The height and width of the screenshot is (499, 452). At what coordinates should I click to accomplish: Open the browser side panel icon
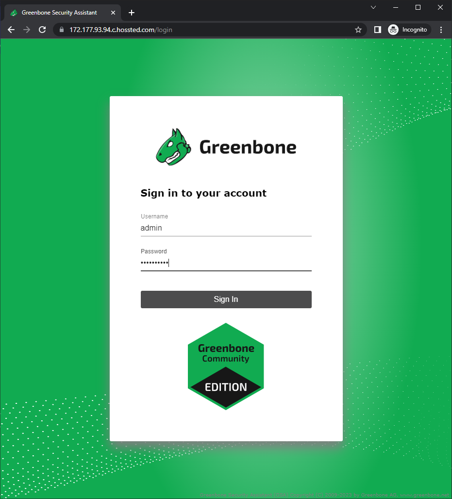[x=378, y=30]
